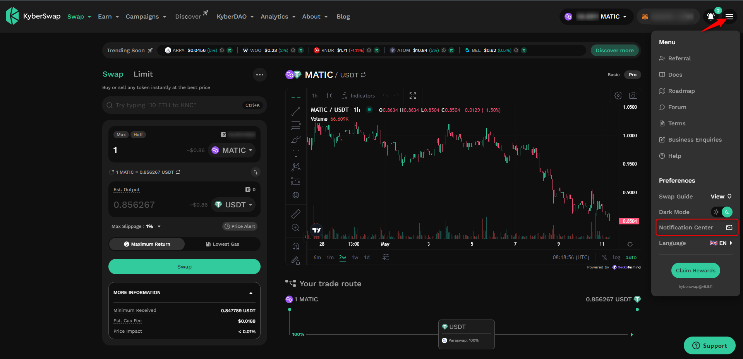
Task: Click the swap options three-dots button
Action: (260, 75)
